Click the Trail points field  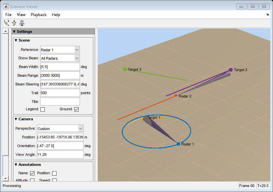pos(60,93)
